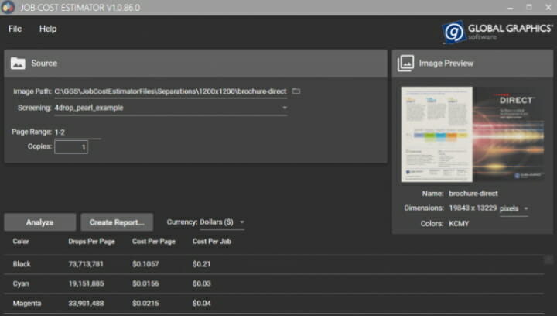Click the $0.21 cost per job value
The image size is (557, 316).
pyautogui.click(x=201, y=264)
